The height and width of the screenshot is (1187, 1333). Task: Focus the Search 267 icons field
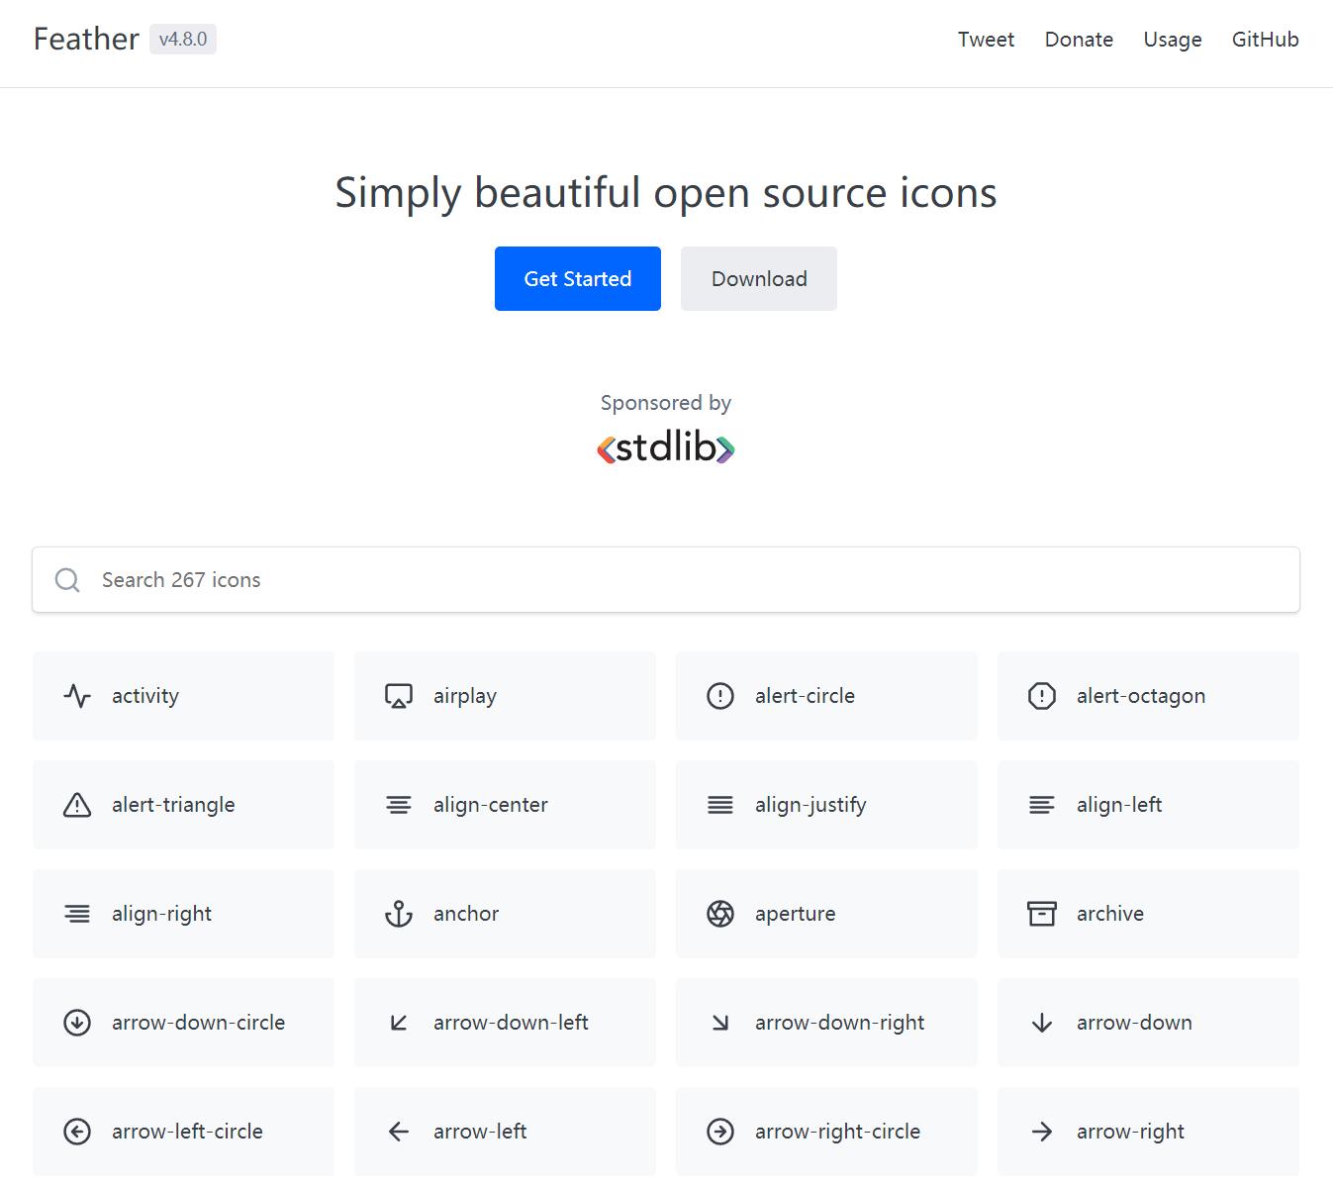tap(666, 580)
